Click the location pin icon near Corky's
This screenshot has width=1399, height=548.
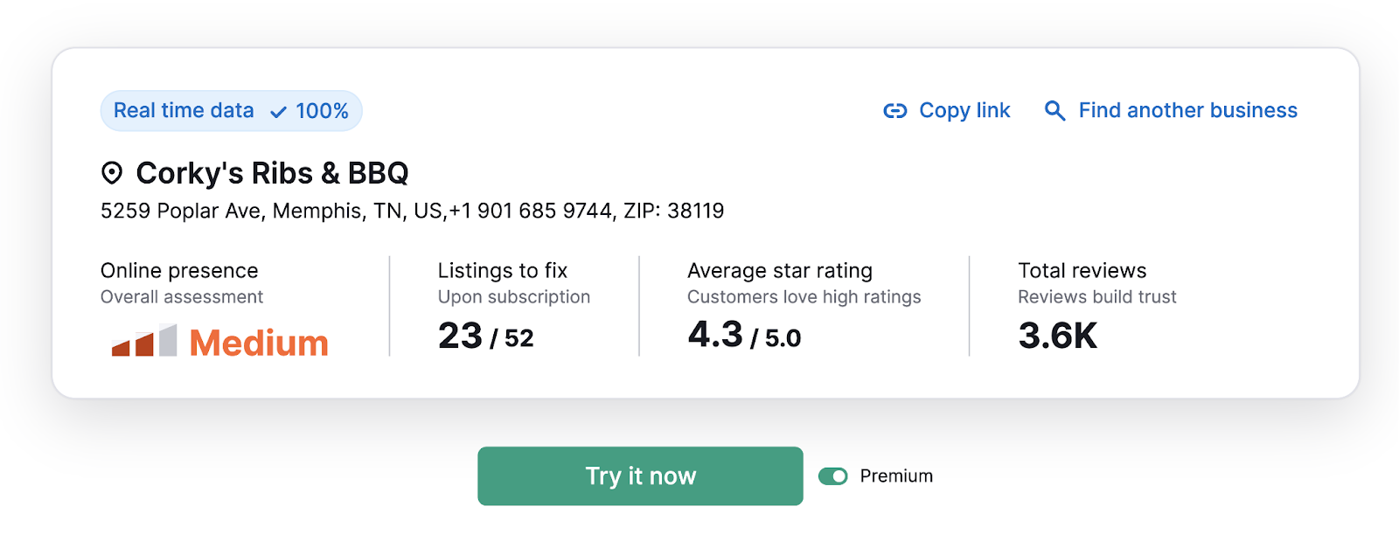click(112, 173)
